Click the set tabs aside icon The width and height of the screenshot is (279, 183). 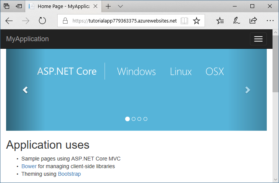pos(18,6)
